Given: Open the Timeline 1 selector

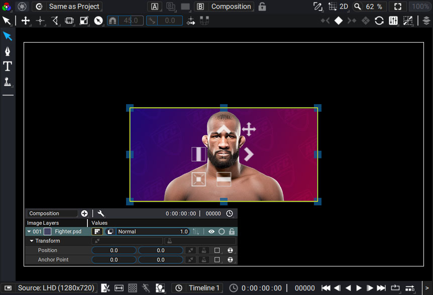Looking at the screenshot, I should (x=204, y=288).
